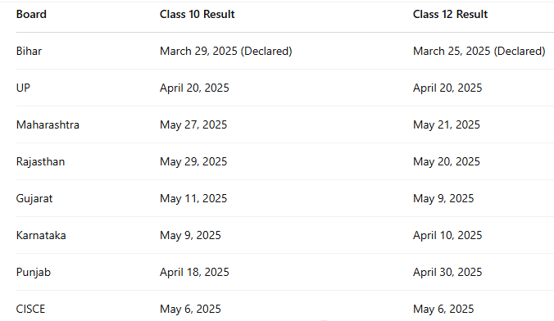Select Maharashtra's May 27, 2025 date

[x=193, y=124]
